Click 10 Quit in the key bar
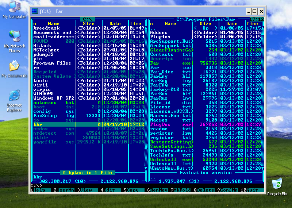The width and height of the screenshot is (292, 208). (252, 190)
